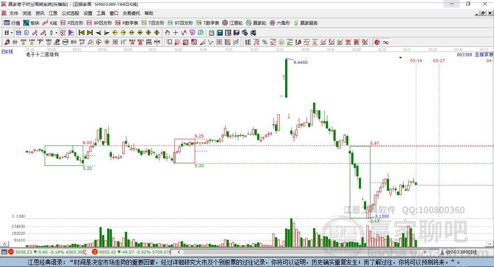Launch the 江恩轮 Gann wheel
This screenshot has height=267, width=494.
click(x=233, y=23)
